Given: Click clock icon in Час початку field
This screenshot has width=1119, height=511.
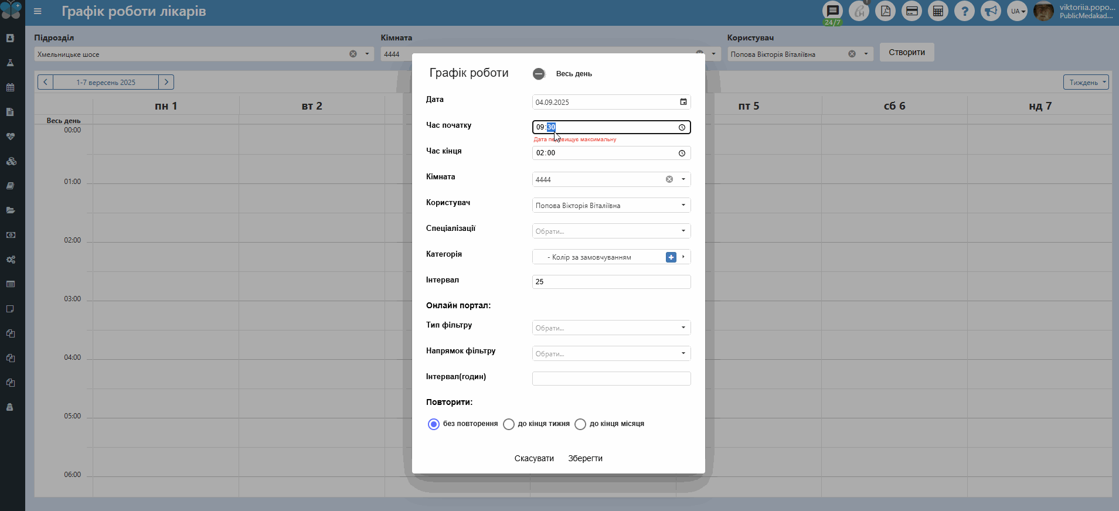Looking at the screenshot, I should pos(682,127).
